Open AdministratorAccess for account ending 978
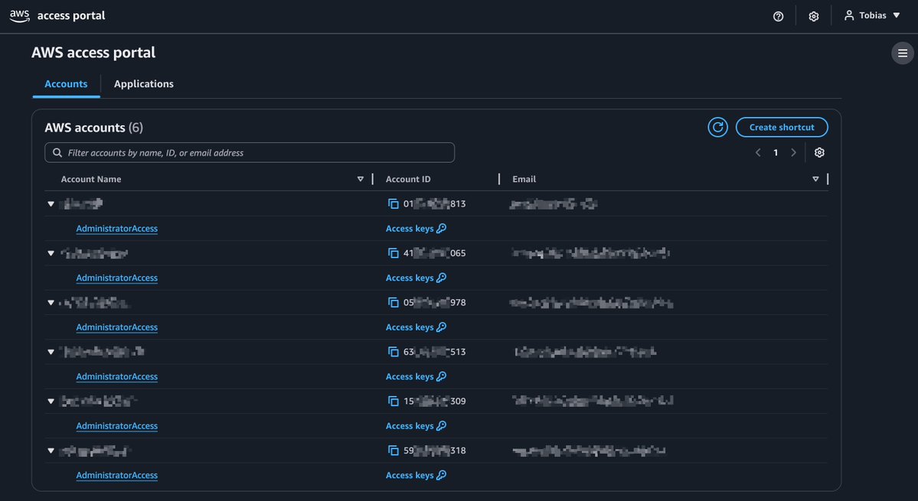This screenshot has width=918, height=501. click(116, 327)
